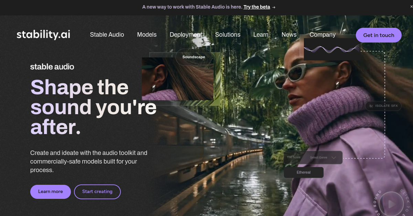Click the "stable audio" label

52,67
